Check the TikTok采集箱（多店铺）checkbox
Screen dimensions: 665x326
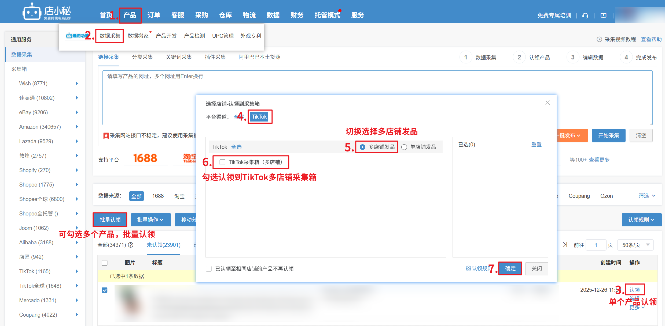pyautogui.click(x=222, y=162)
